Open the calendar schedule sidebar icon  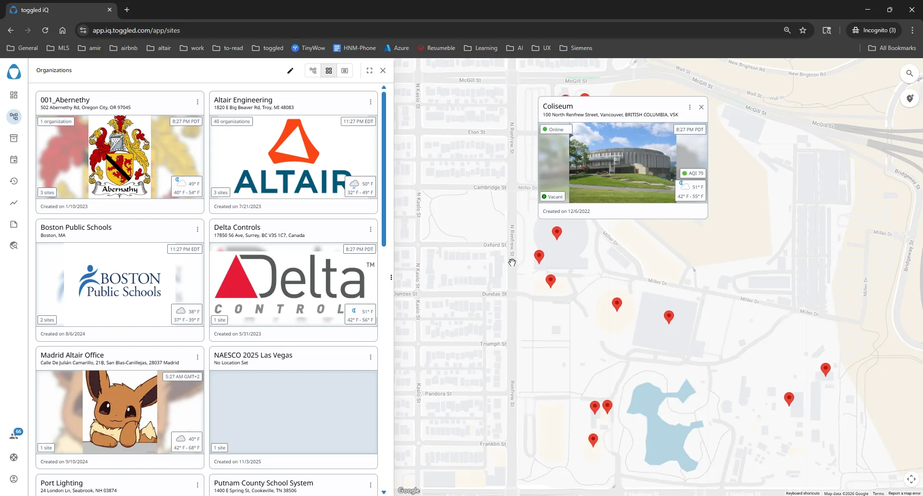point(14,160)
